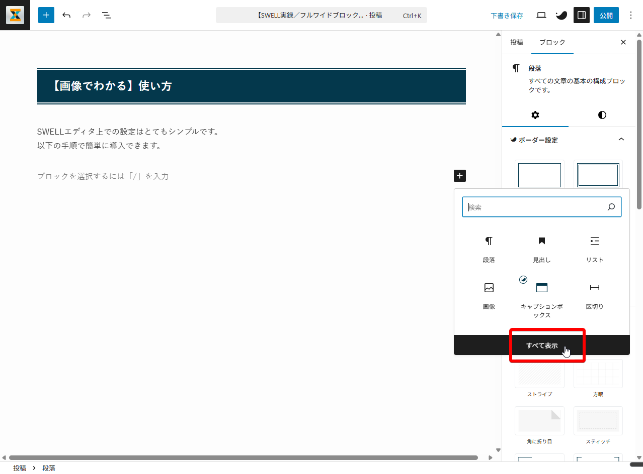Select the ブロック tab
This screenshot has width=643, height=474.
point(552,42)
